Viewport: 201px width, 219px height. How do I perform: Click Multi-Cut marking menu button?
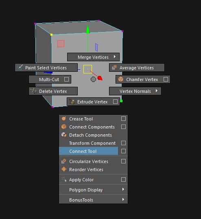[50, 79]
